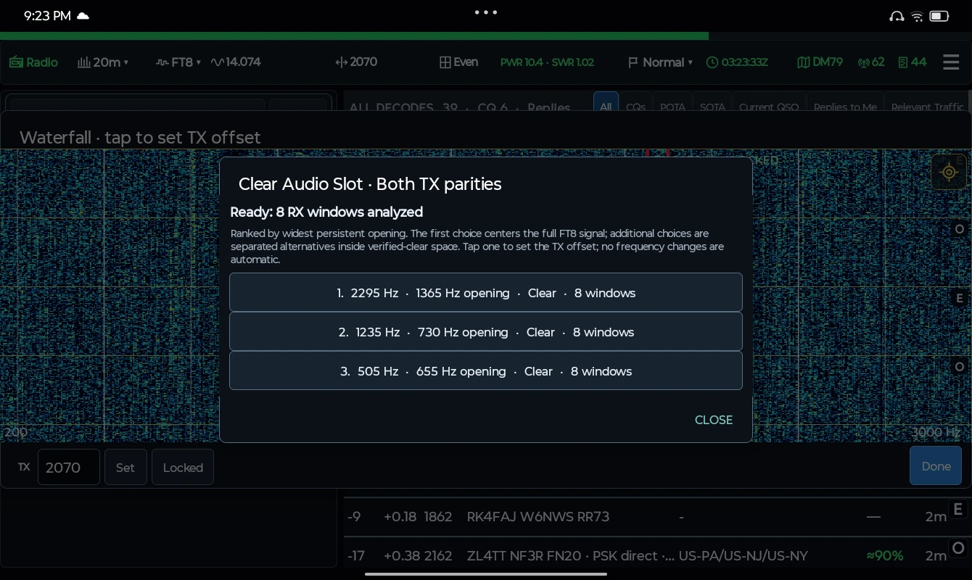This screenshot has height=580, width=972.
Task: Close the Clear Audio Slot dialog
Action: [714, 420]
